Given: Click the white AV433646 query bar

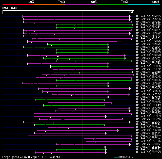Looking at the screenshot, I should point(68,10).
